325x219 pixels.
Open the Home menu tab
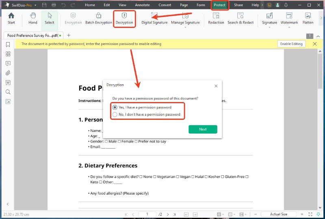(x=90, y=5)
